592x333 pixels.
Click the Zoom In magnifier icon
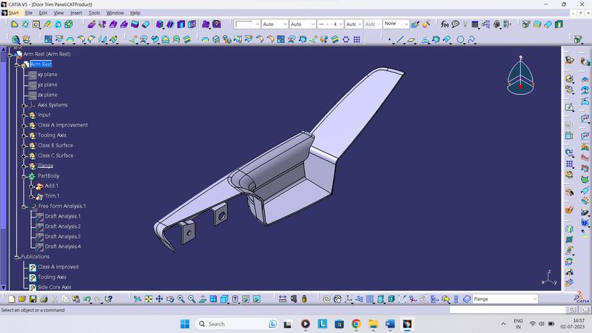coord(181,299)
